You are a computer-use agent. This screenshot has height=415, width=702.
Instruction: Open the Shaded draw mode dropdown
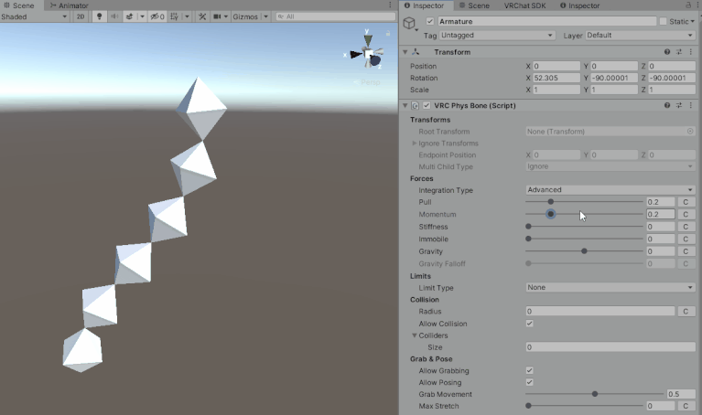34,16
